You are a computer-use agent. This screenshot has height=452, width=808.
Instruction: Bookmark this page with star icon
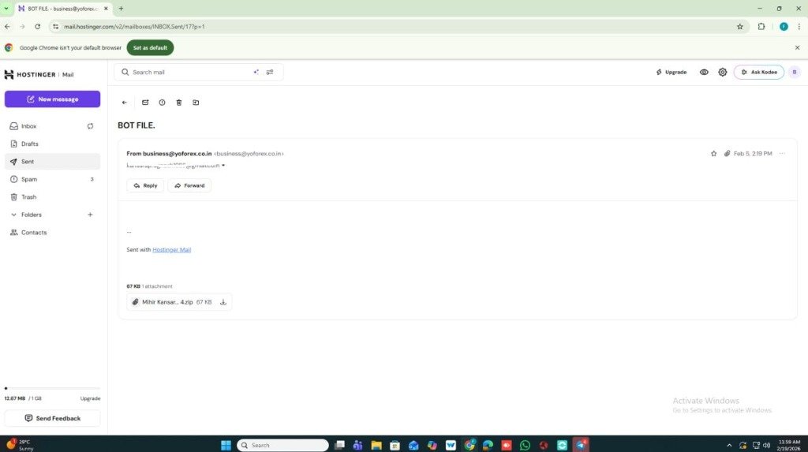click(740, 26)
